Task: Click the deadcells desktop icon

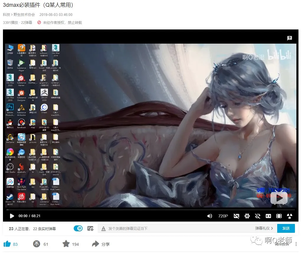Action: (x=21, y=168)
